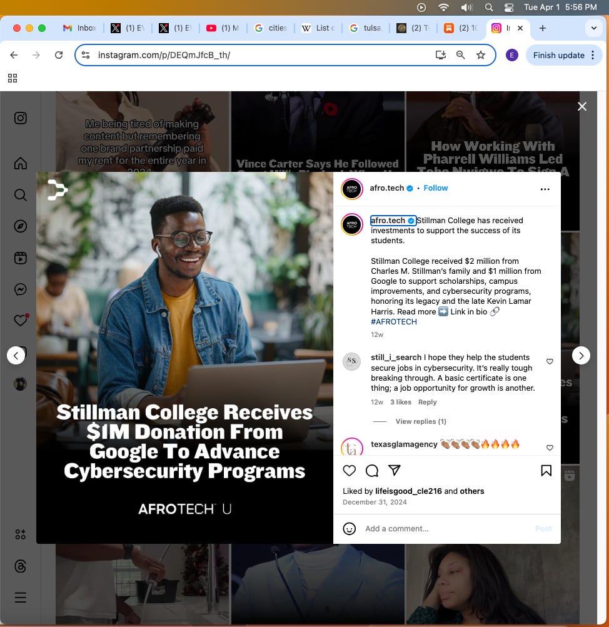
Task: Like texasglamagency's comment
Action: pyautogui.click(x=550, y=448)
